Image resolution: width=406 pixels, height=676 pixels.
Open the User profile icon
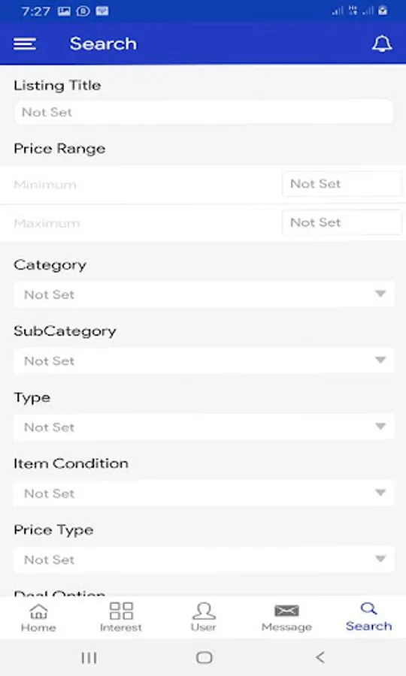[204, 611]
